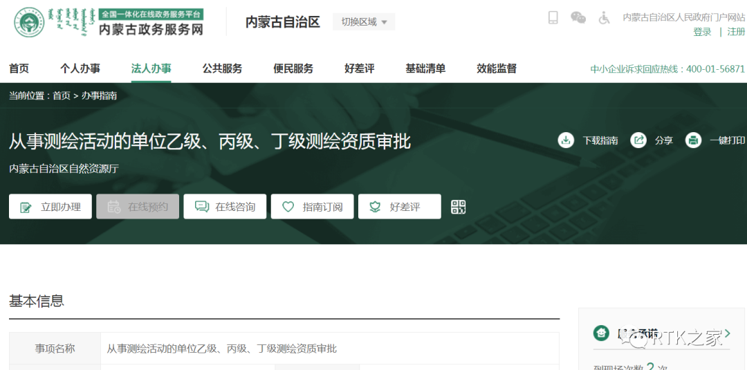Click the greyed 在线预约 button

pyautogui.click(x=138, y=207)
